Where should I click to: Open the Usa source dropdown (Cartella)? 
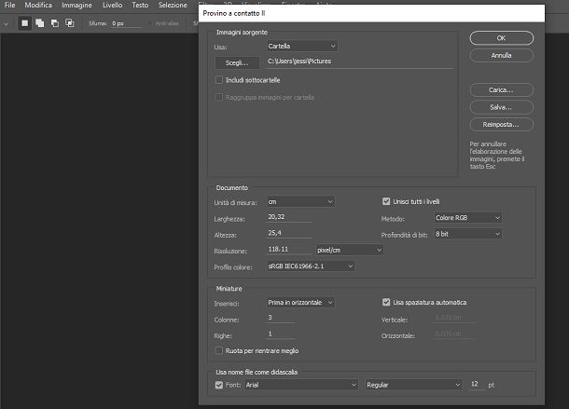pos(302,46)
